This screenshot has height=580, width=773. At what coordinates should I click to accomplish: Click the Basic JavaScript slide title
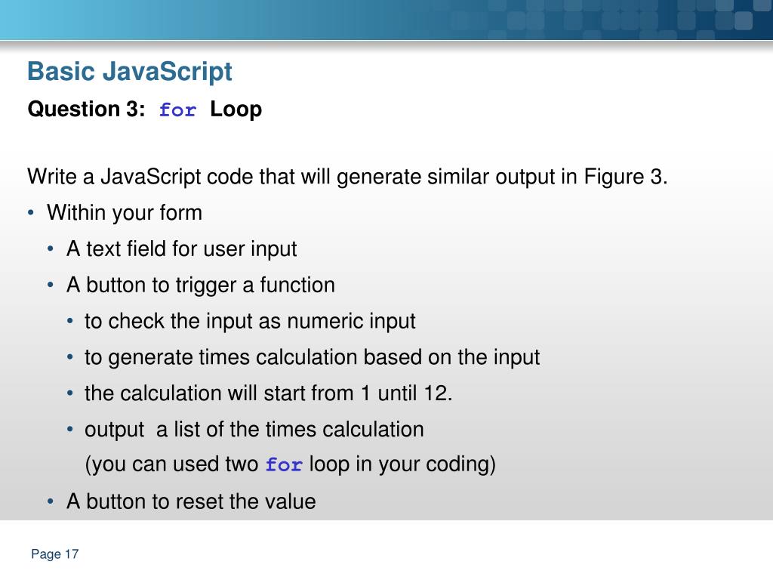tap(130, 72)
